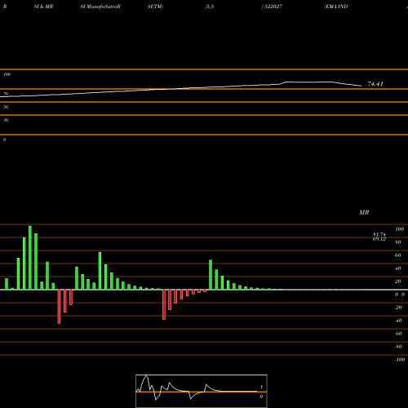Click the longest red histogram bar
Image resolution: width=408 pixels, height=408 pixels.
click(x=59, y=307)
